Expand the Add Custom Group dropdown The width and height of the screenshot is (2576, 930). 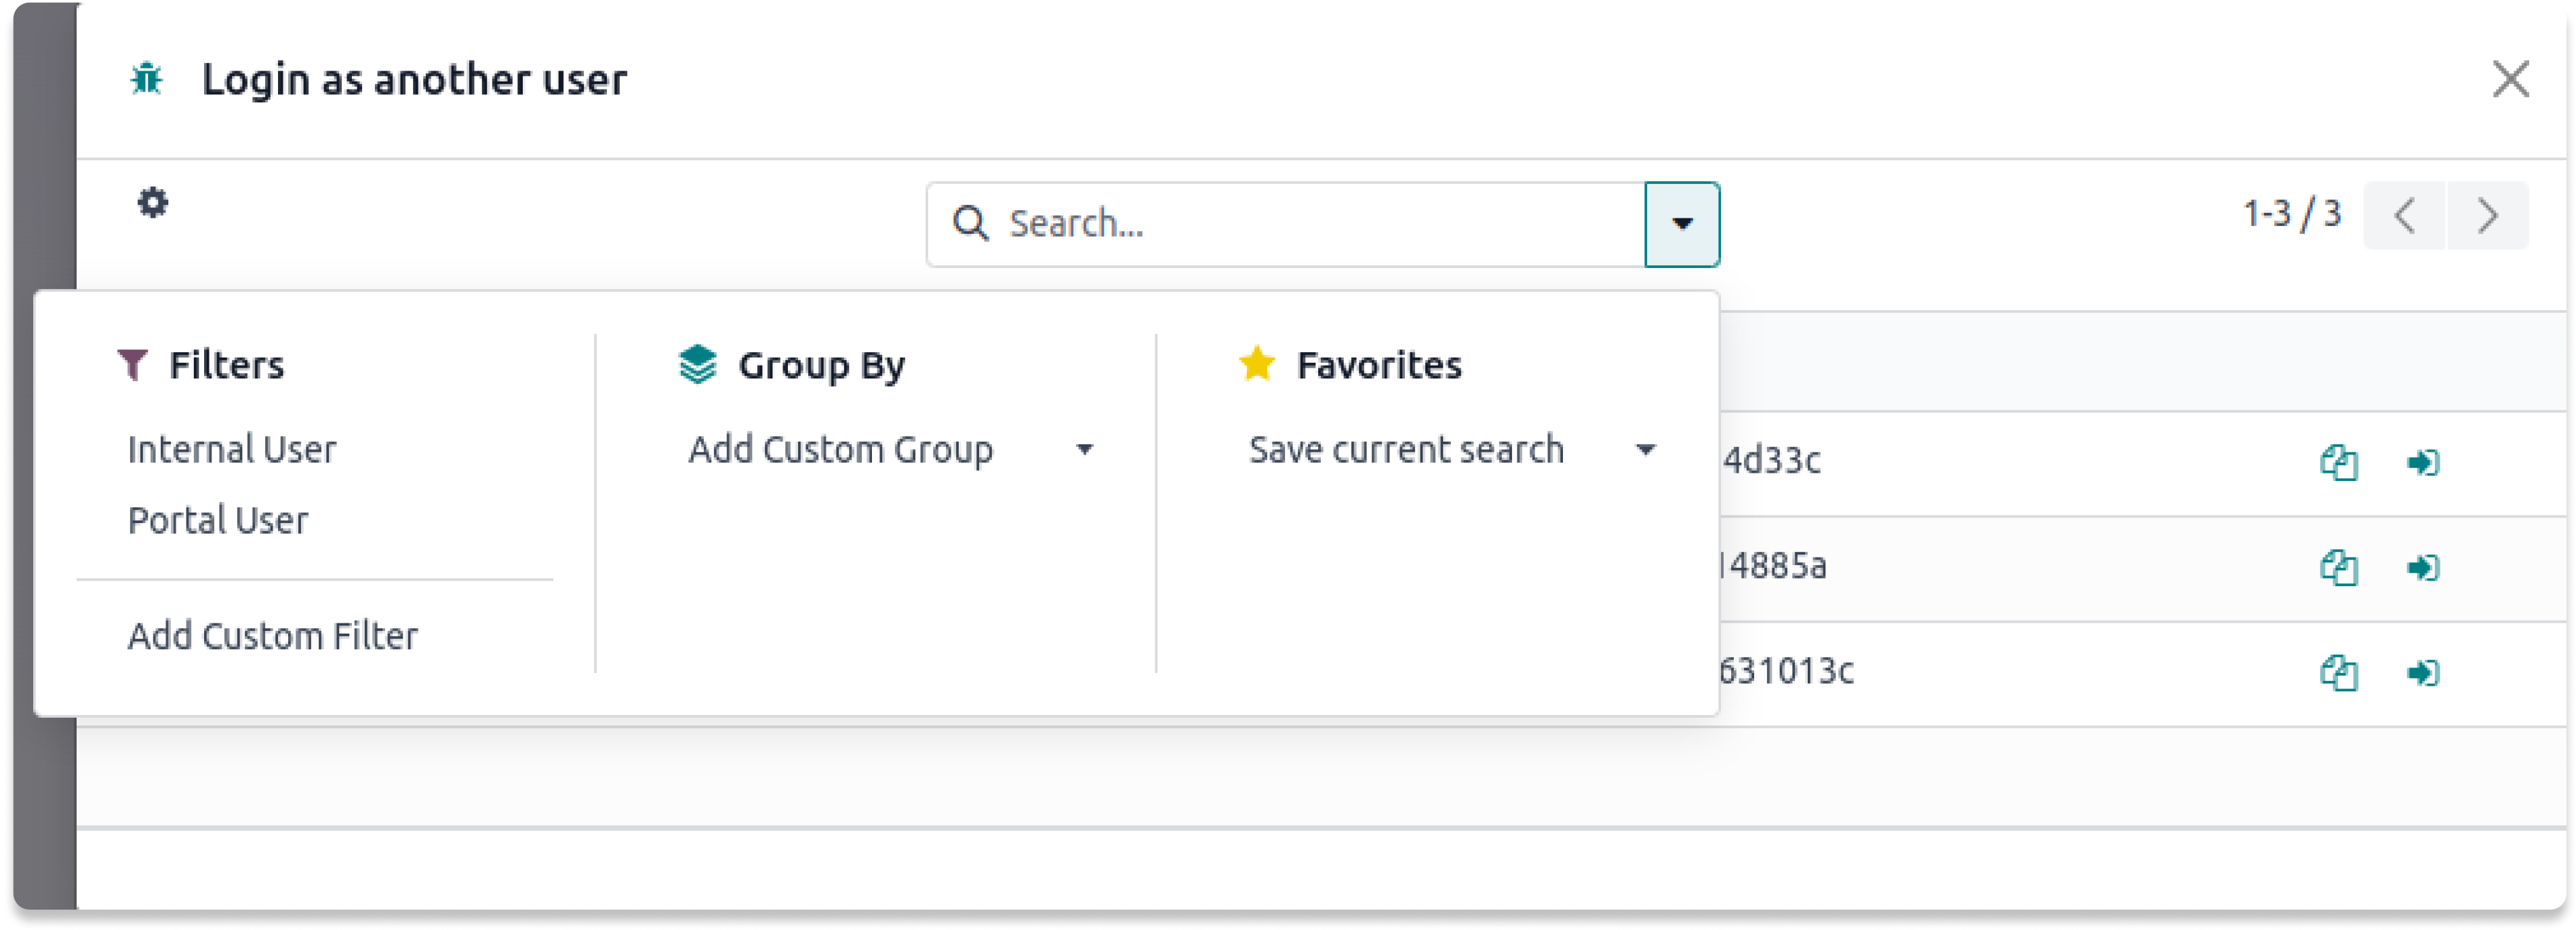890,450
